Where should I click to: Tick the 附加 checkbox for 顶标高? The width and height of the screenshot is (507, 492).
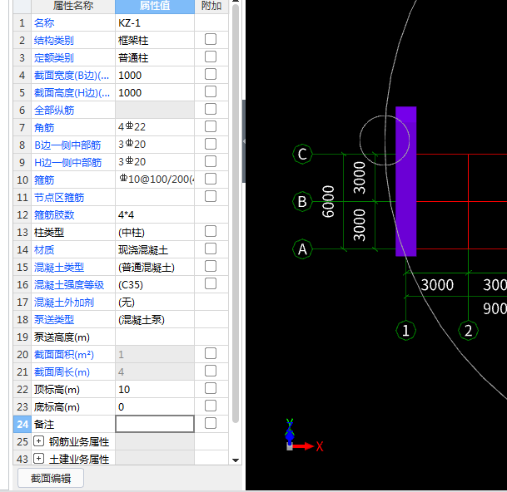pos(211,388)
